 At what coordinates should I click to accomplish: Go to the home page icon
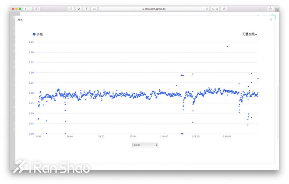pos(78,9)
